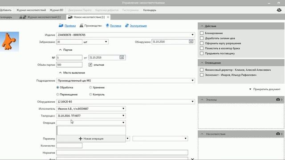The image size is (285, 160).
Task: Click the Количество input field
Action: [x=69, y=145]
